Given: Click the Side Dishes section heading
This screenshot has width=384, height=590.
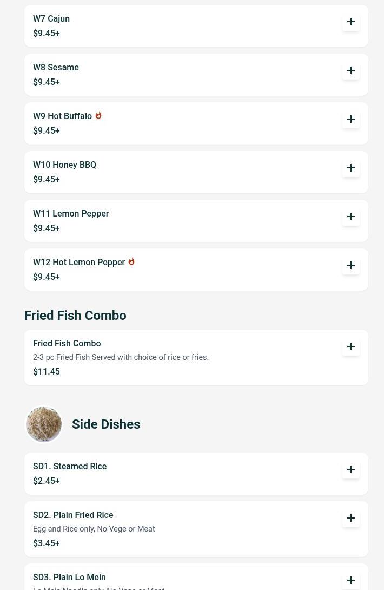Looking at the screenshot, I should (106, 424).
